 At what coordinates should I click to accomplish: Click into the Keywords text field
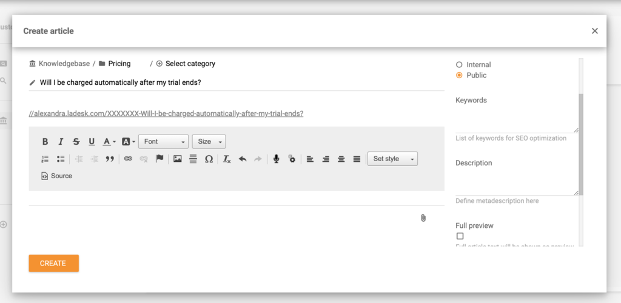tap(516, 119)
